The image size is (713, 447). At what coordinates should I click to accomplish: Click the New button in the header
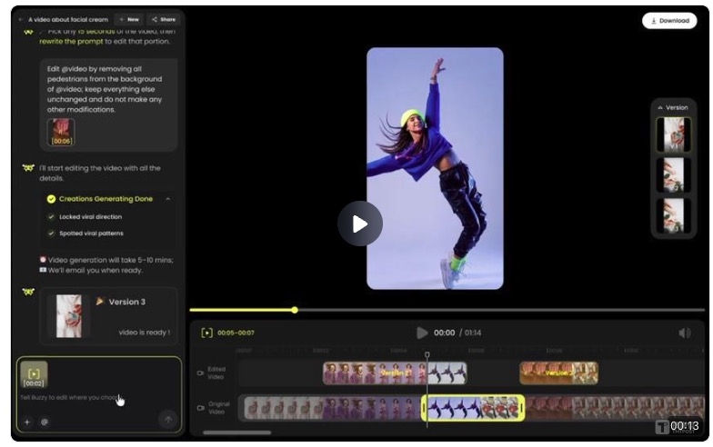128,19
